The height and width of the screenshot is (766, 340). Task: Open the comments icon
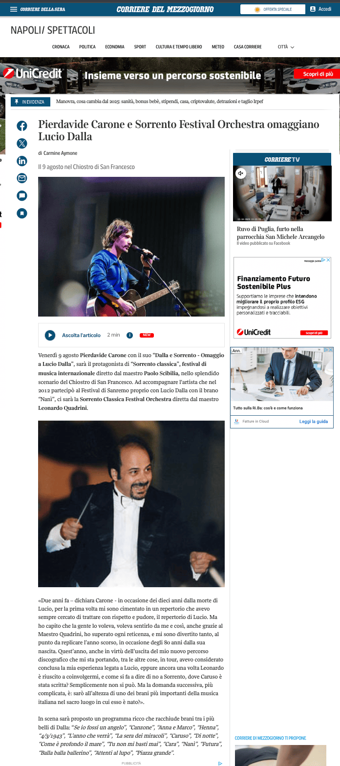22,196
